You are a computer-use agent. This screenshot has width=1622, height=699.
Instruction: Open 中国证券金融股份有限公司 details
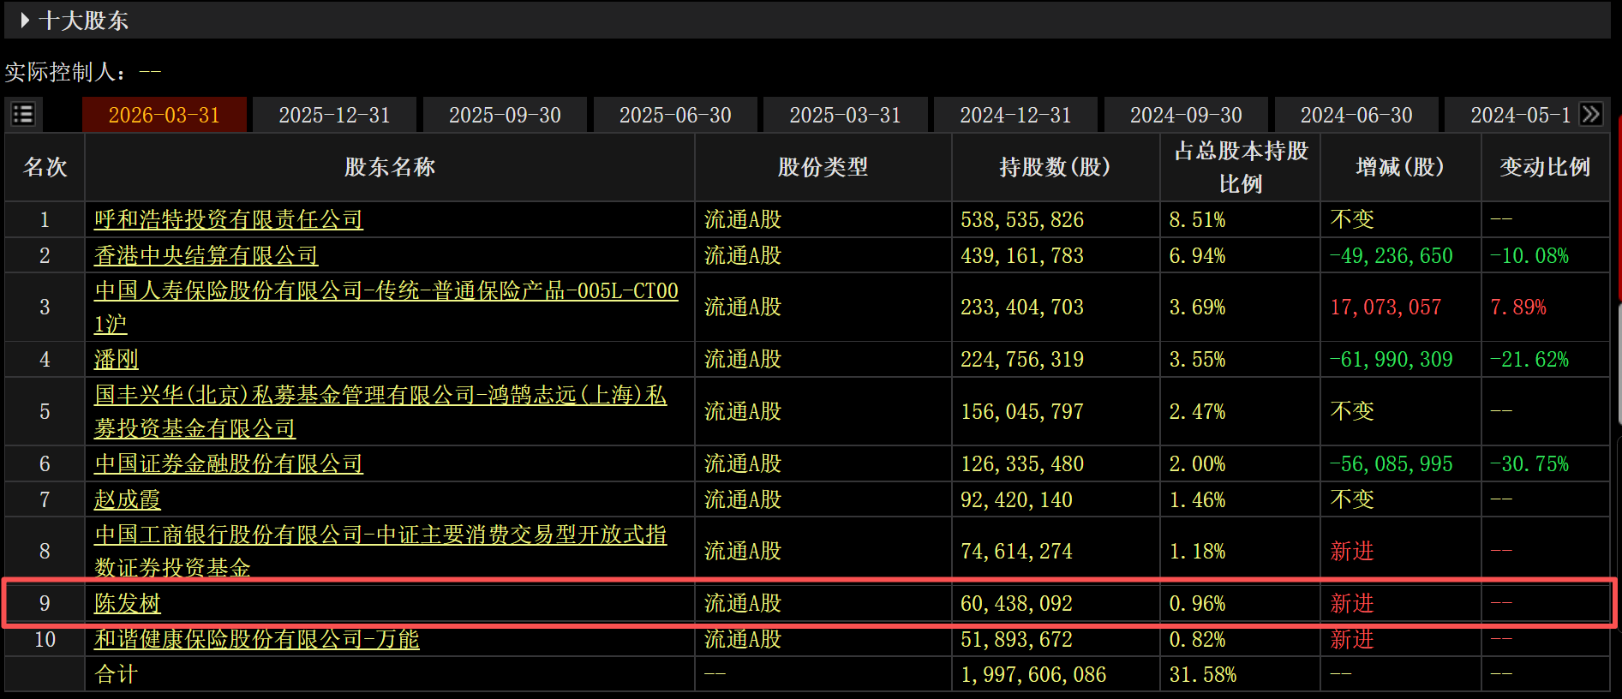tap(229, 464)
